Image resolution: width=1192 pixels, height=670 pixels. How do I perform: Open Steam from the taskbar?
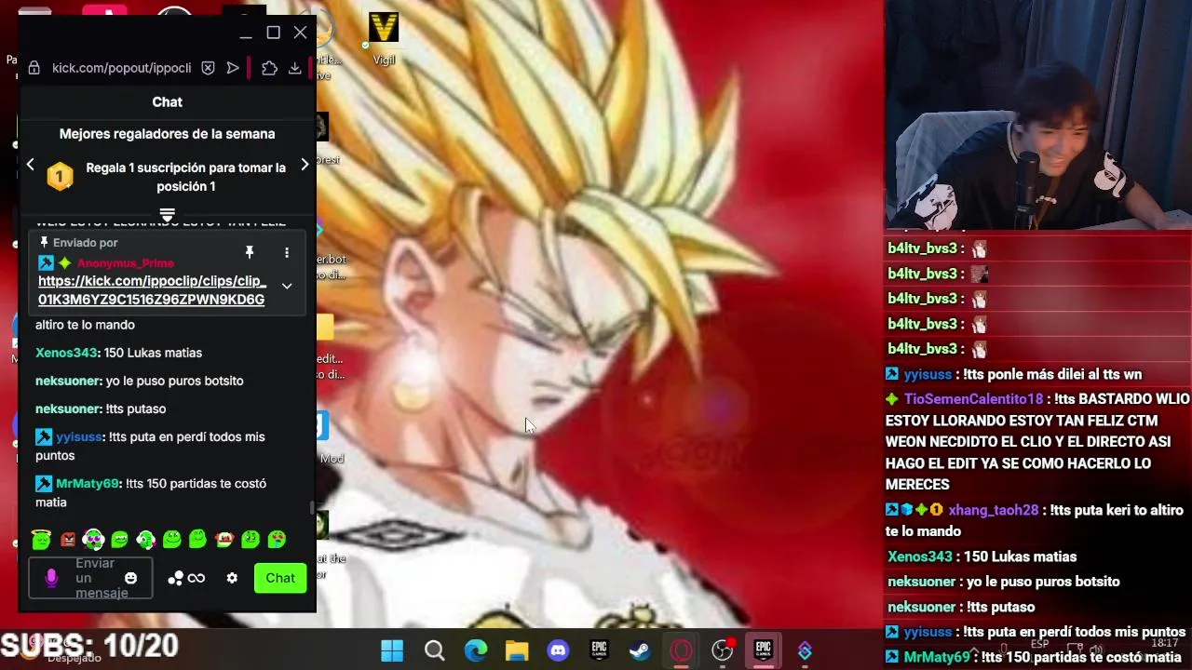[x=640, y=650]
